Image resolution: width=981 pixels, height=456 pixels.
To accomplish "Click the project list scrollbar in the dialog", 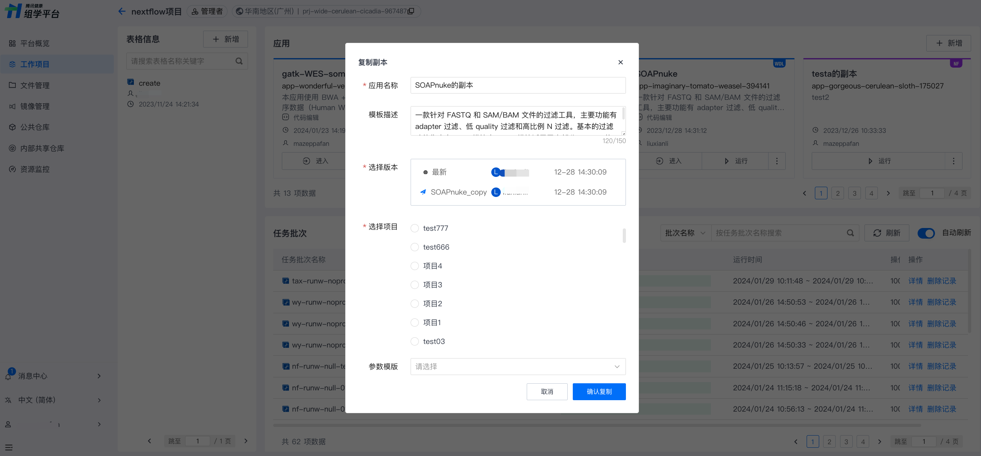I will (624, 236).
